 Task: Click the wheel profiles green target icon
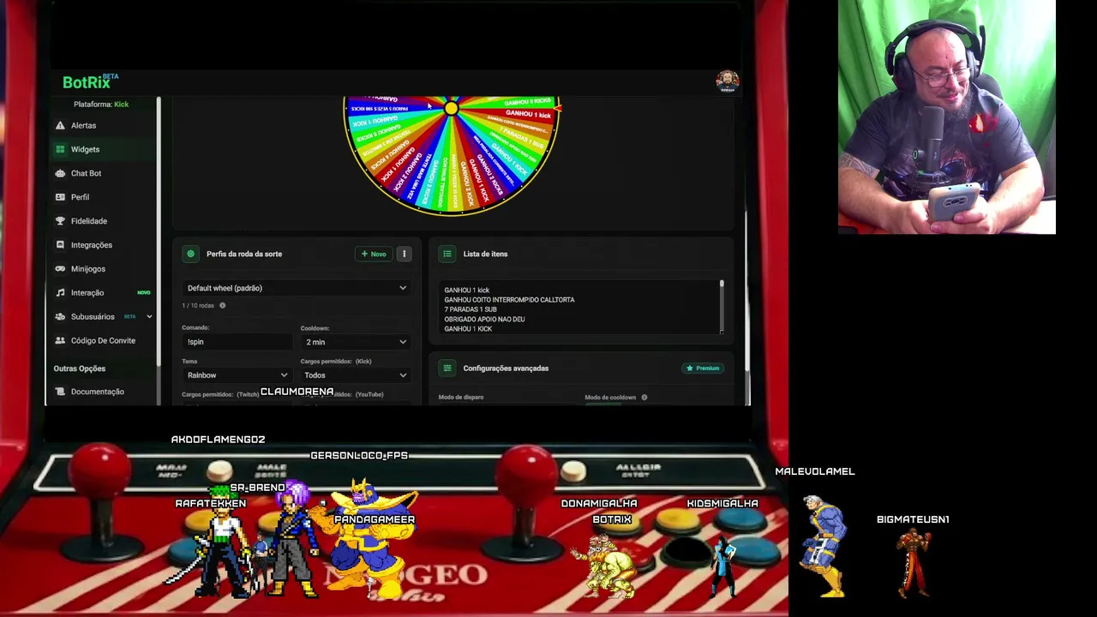pyautogui.click(x=191, y=254)
